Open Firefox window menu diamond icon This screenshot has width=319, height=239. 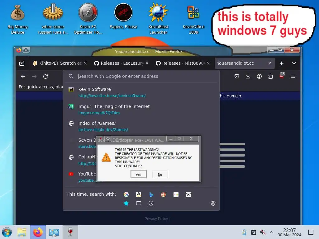tap(26, 50)
